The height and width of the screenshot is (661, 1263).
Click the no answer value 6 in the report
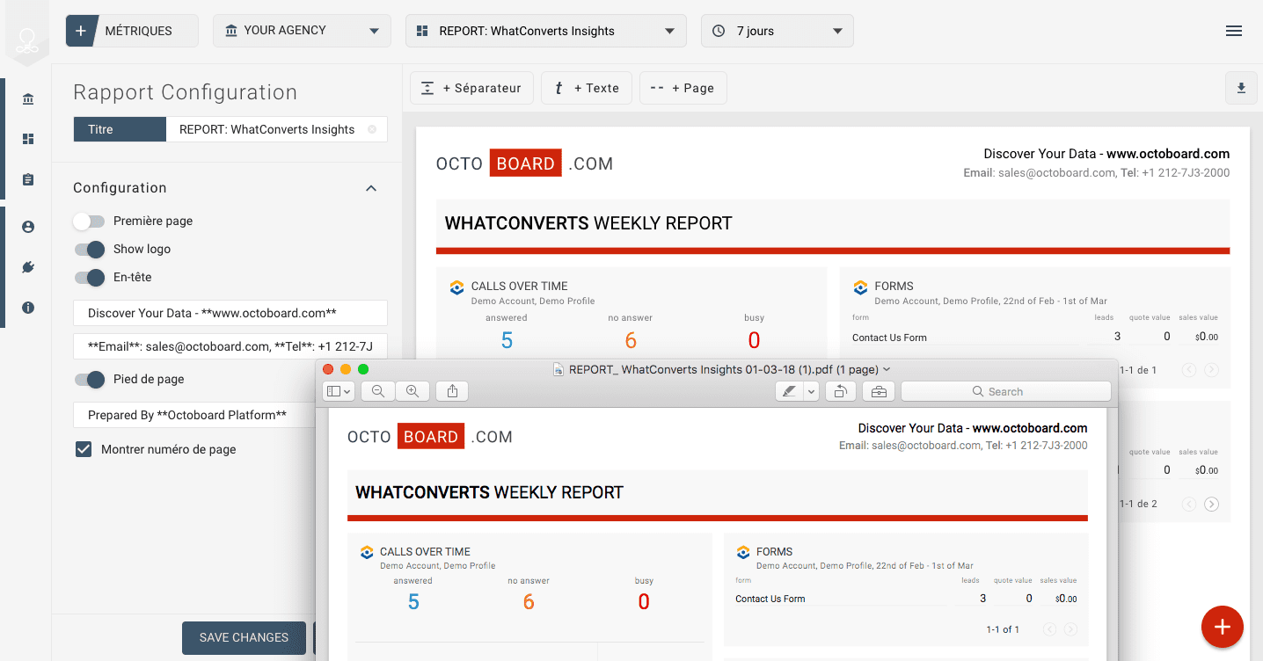(631, 341)
